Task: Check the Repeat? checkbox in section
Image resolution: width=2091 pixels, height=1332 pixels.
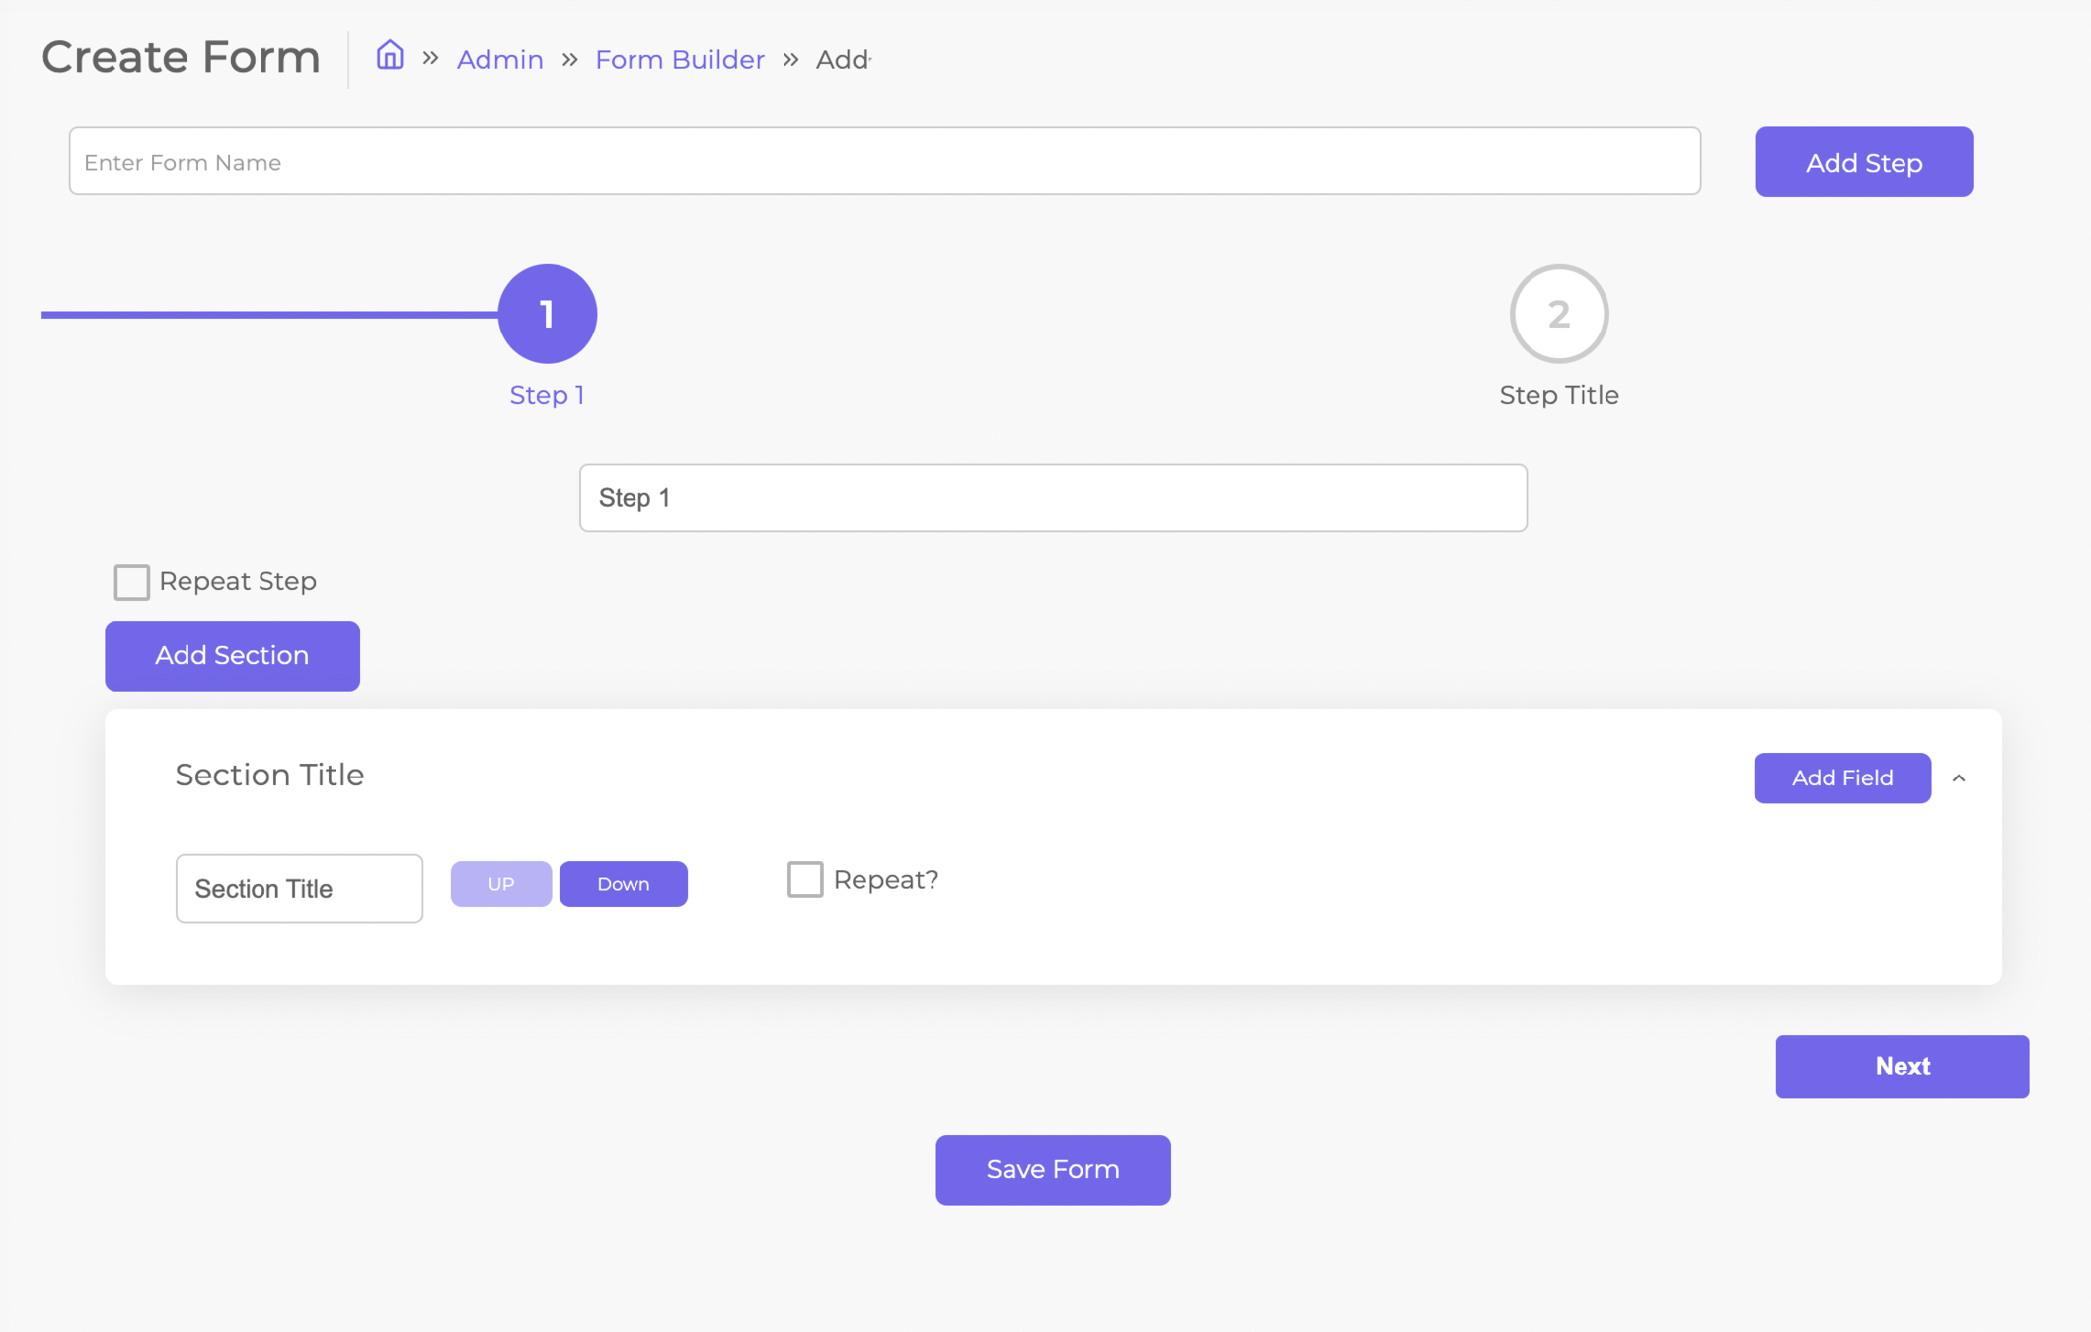Action: [x=804, y=879]
